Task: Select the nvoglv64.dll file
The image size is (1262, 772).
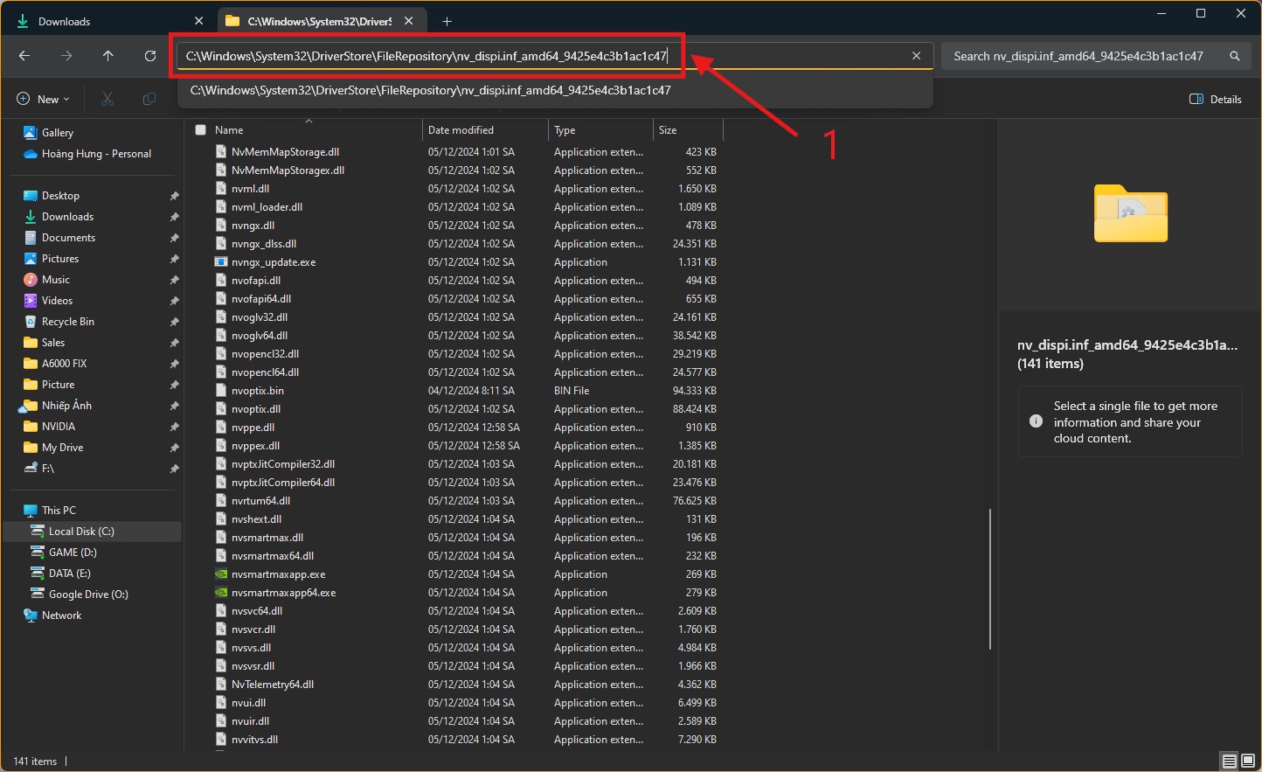Action: [259, 336]
